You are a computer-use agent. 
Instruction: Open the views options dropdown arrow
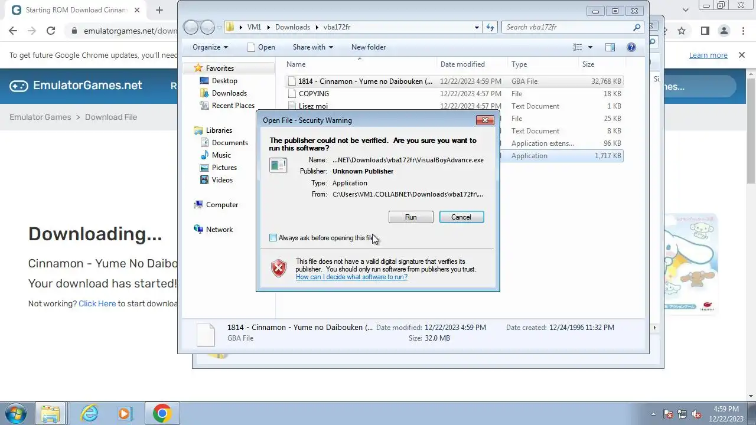[590, 47]
